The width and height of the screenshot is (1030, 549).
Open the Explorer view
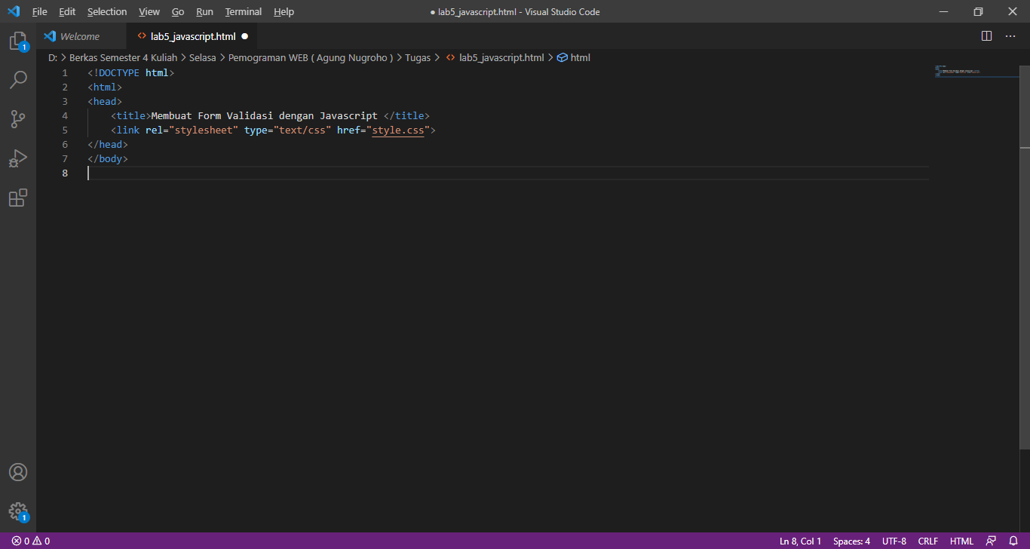(18, 40)
